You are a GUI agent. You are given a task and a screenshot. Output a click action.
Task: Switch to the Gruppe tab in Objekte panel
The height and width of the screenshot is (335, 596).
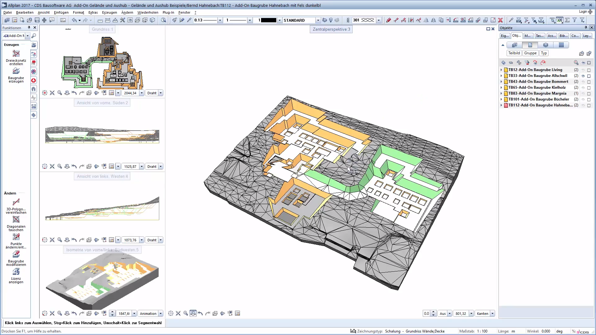(530, 53)
